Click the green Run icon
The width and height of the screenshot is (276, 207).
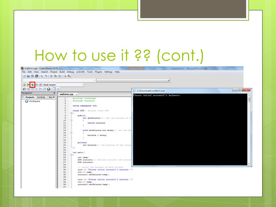(x=28, y=85)
